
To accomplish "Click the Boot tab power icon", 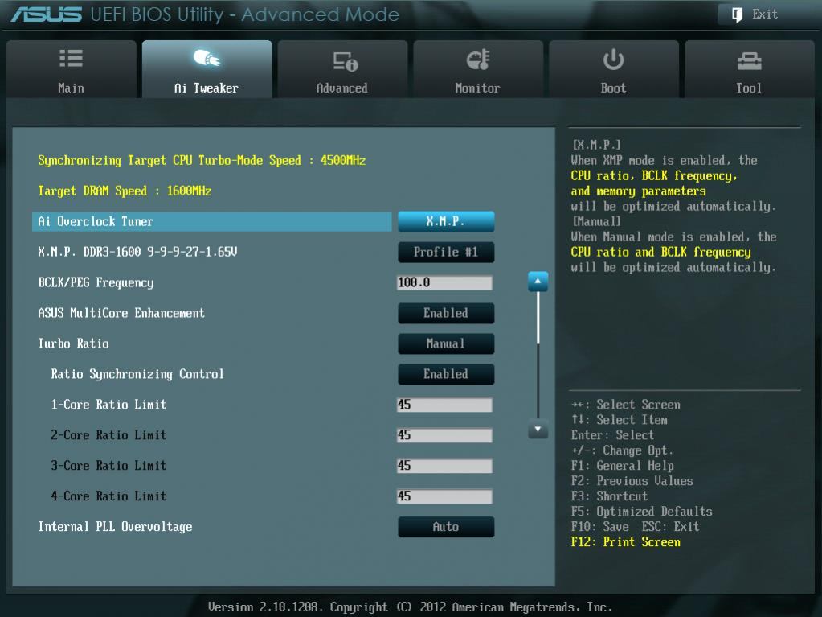I will (x=613, y=60).
